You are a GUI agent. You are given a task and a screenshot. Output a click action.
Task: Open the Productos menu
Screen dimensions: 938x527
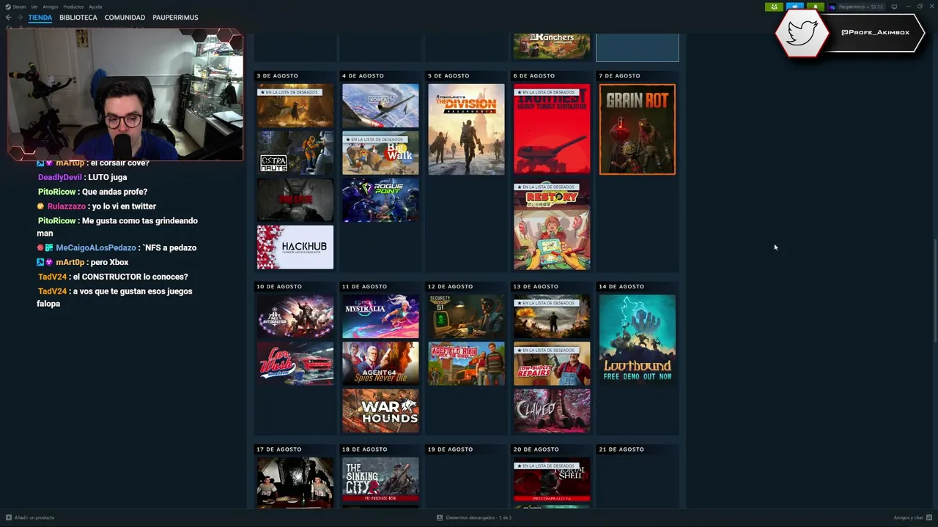pyautogui.click(x=73, y=7)
